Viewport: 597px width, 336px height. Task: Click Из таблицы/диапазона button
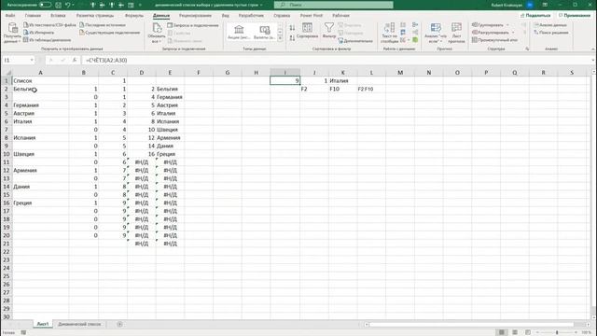coord(48,40)
